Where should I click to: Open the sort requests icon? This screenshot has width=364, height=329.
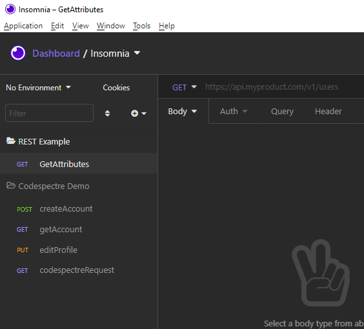(x=107, y=114)
